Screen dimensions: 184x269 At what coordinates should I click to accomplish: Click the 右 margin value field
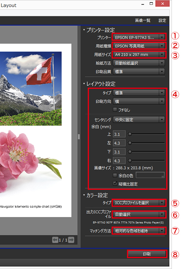click(119, 161)
